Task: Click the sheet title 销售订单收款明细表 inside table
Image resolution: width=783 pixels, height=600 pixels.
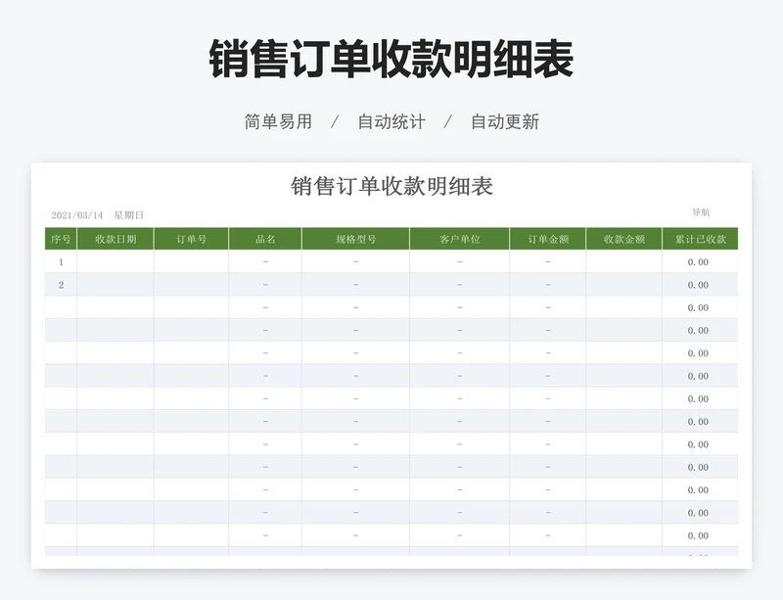Action: pyautogui.click(x=392, y=186)
